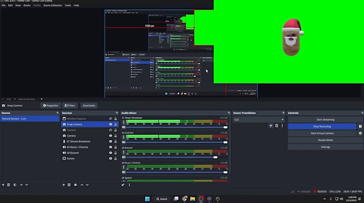Hide the 04 Music / Chrome source

[x=110, y=147]
